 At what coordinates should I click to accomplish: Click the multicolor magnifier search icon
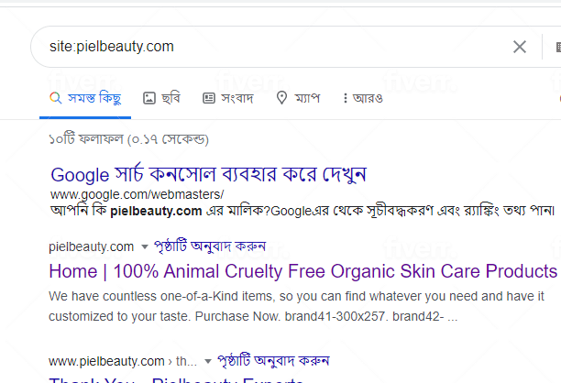pos(55,98)
